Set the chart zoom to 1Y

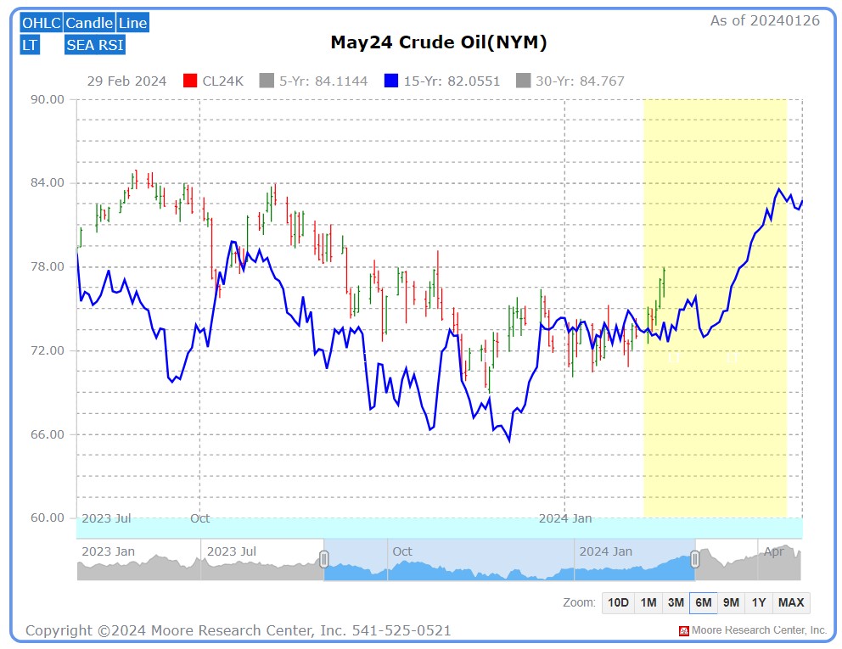pyautogui.click(x=758, y=602)
